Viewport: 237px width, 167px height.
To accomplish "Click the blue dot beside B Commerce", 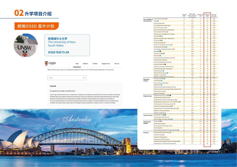I will click(x=162, y=81).
